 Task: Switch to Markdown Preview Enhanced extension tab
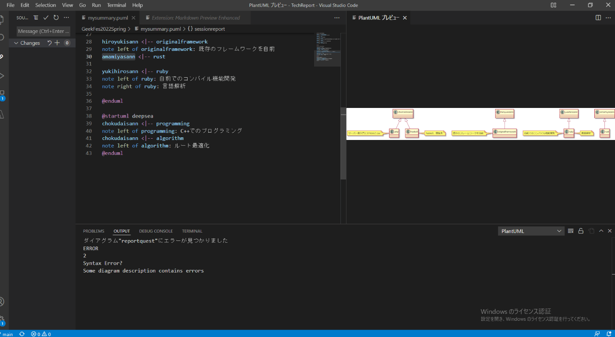pos(195,18)
